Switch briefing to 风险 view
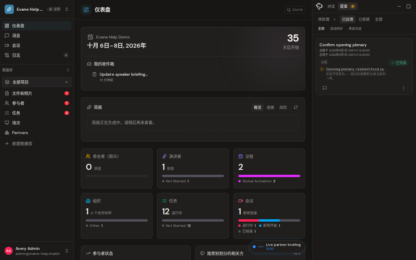 [x=283, y=107]
